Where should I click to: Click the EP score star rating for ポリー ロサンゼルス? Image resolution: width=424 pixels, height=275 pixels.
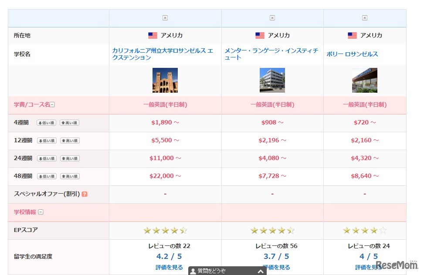coord(364,230)
